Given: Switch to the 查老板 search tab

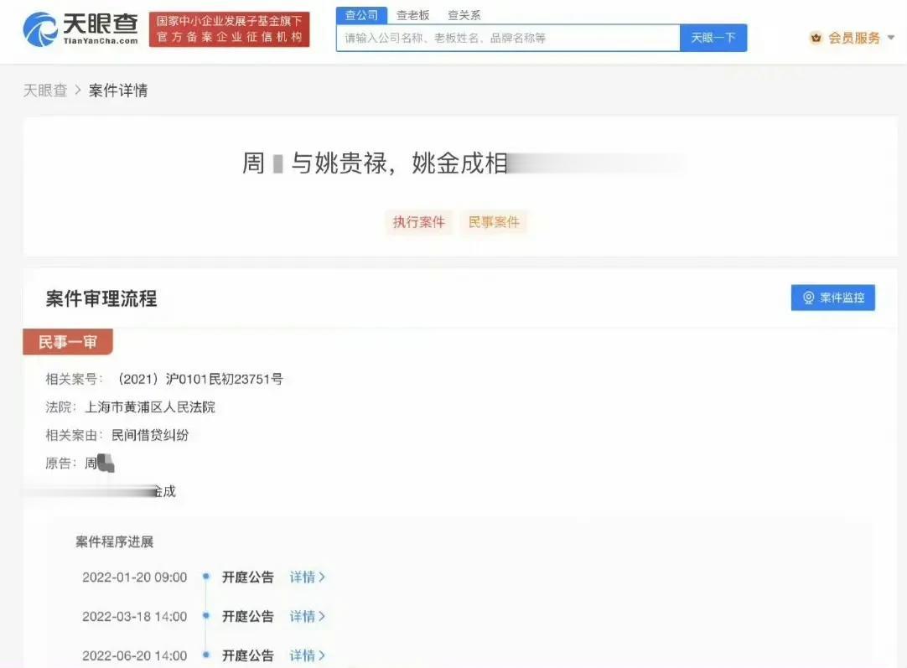Looking at the screenshot, I should click(412, 15).
